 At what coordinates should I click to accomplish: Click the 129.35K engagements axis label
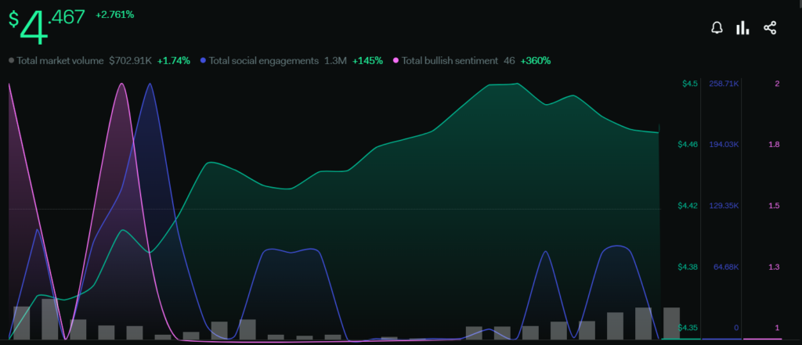click(724, 206)
